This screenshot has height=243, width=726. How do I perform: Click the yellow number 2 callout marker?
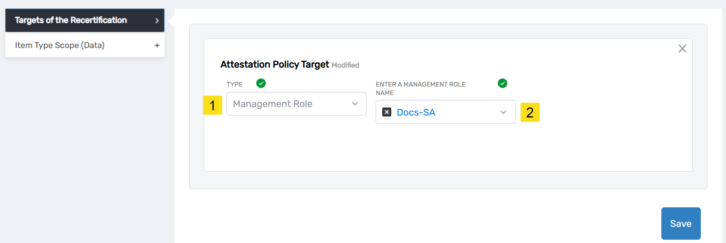(530, 113)
